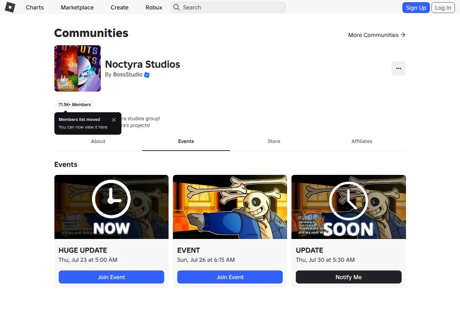Image resolution: width=460 pixels, height=315 pixels.
Task: Open the Marketplace page
Action: click(77, 7)
